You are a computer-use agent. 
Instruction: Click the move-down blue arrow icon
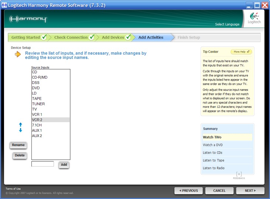pyautogui.click(x=20, y=130)
